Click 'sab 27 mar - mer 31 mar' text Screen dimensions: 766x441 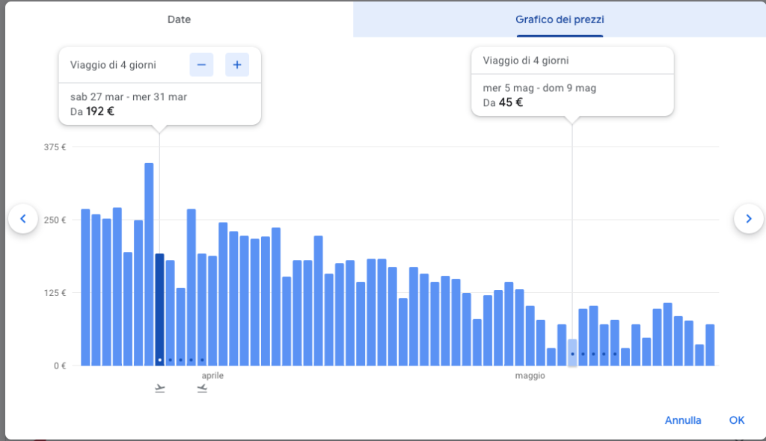pos(129,96)
